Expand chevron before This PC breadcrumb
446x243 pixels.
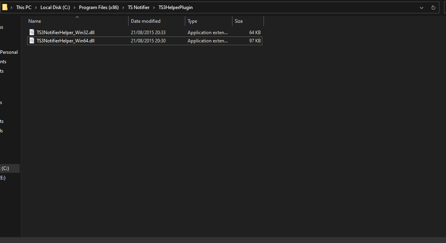coord(12,8)
